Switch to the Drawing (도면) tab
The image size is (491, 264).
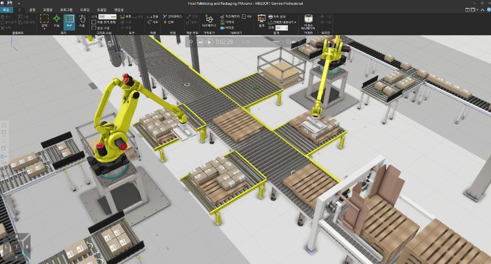[85, 9]
